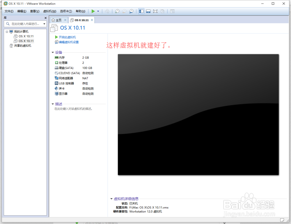
Task: Click the send Ctrl+Alt+Del toolbar icon
Action: (x=107, y=11)
